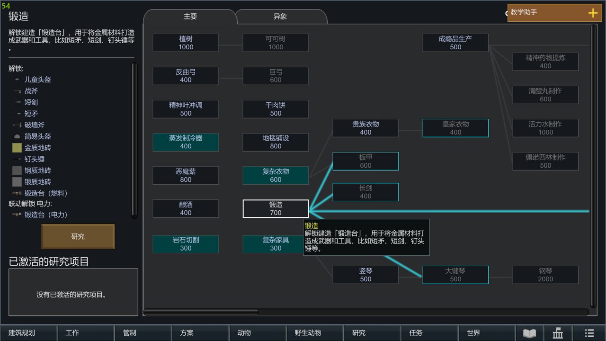The width and height of the screenshot is (606, 341).
Task: Select the 植树 research project
Action: pyautogui.click(x=186, y=43)
